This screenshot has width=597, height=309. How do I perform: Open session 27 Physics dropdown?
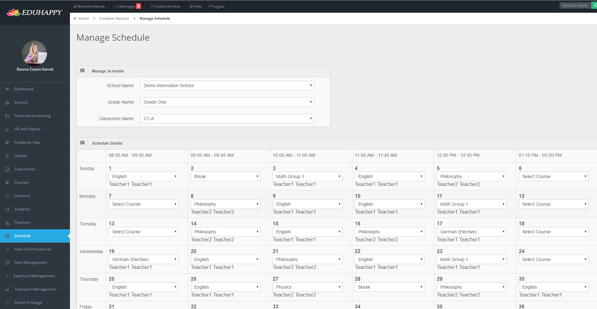point(308,287)
